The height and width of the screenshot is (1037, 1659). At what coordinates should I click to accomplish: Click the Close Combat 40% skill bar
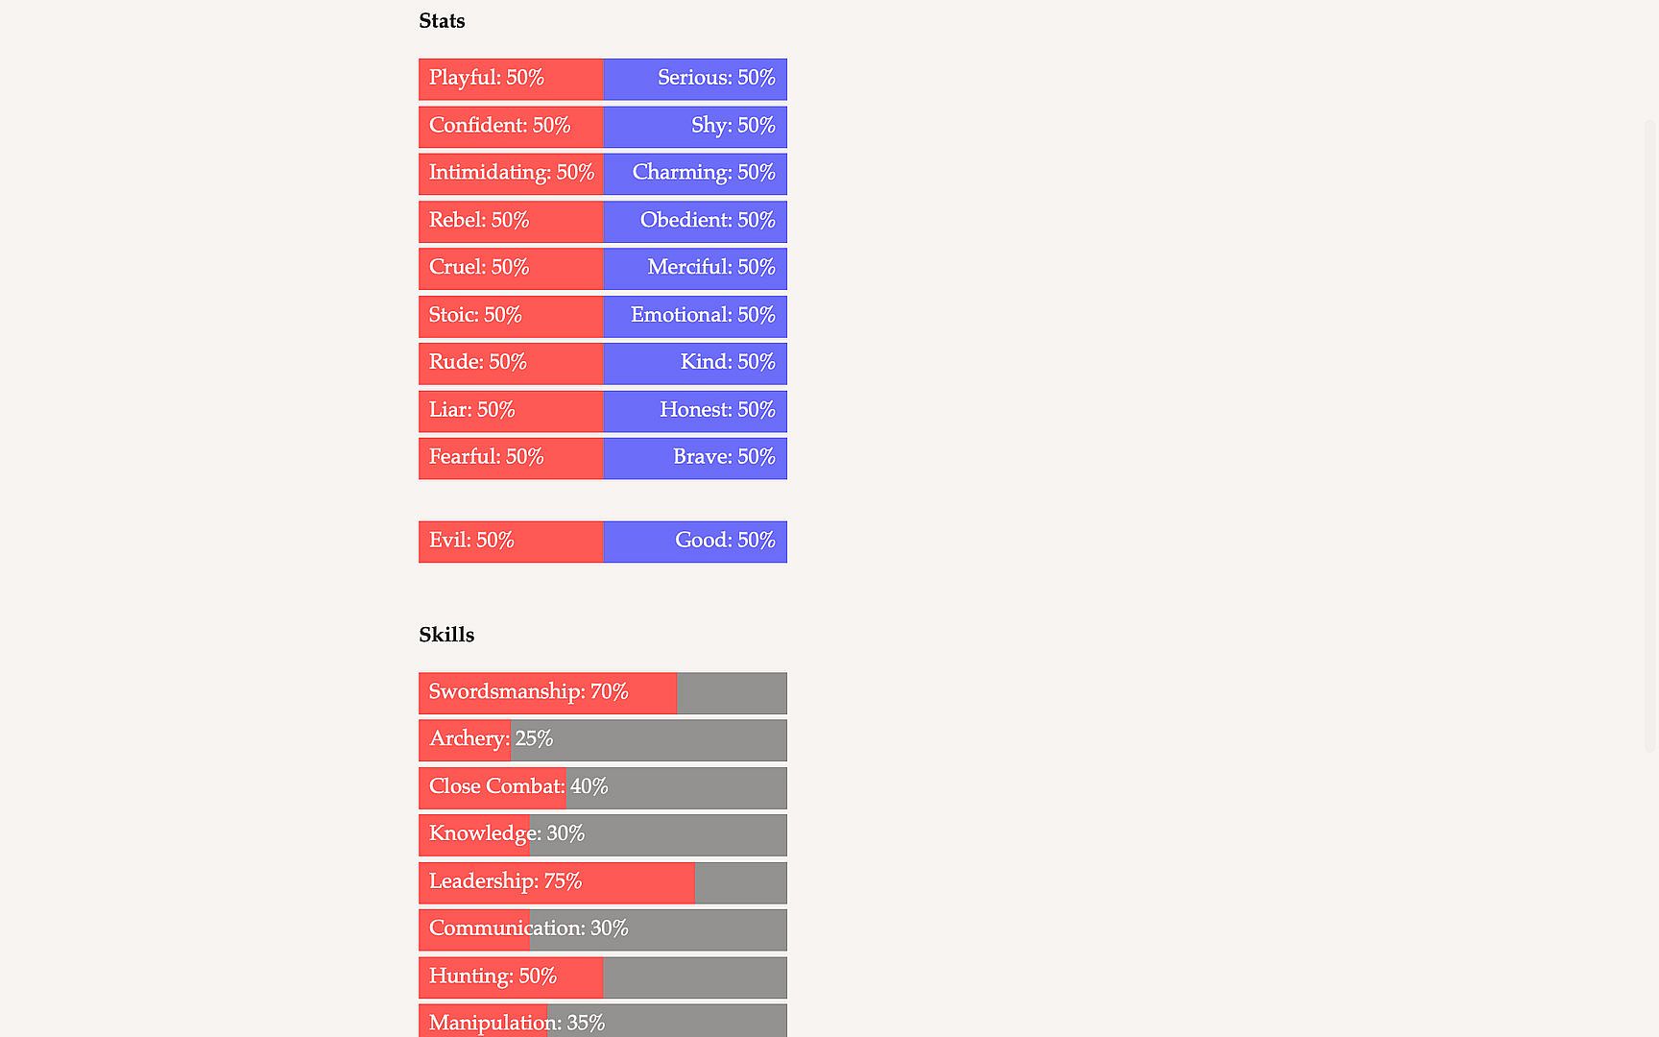click(603, 787)
